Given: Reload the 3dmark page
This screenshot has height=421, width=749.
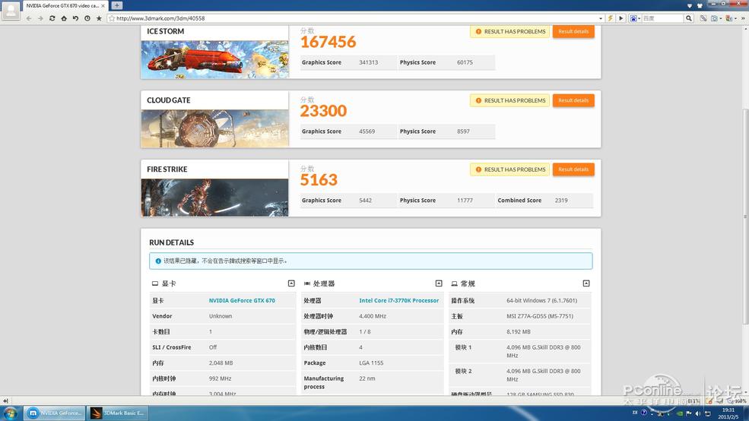Looking at the screenshot, I should 52,18.
